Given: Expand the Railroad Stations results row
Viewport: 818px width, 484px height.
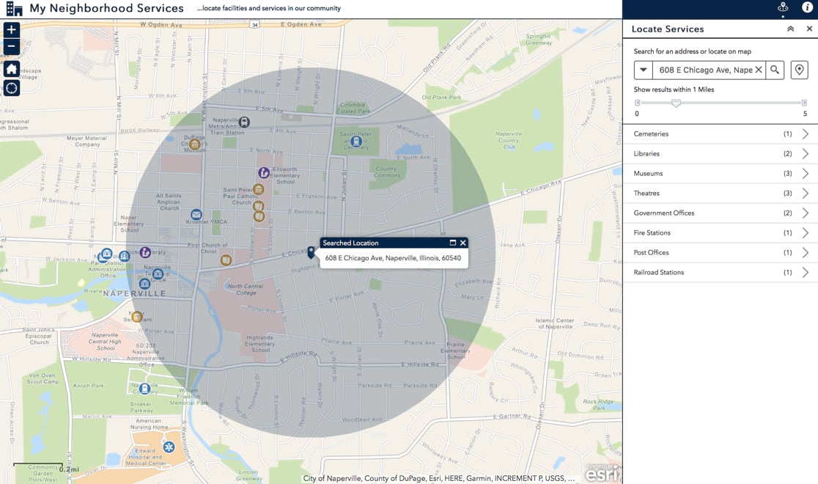Looking at the screenshot, I should click(720, 273).
